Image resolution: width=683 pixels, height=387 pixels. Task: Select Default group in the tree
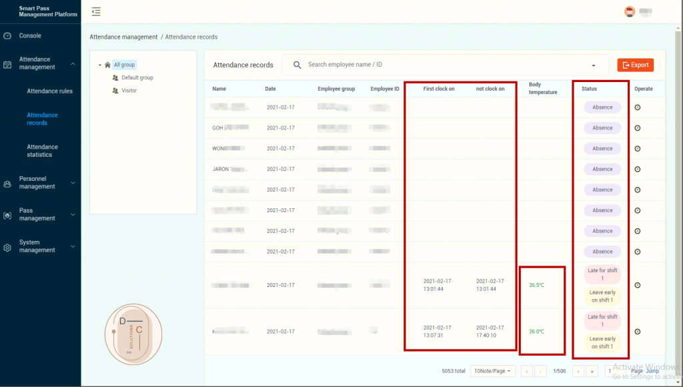pyautogui.click(x=137, y=77)
